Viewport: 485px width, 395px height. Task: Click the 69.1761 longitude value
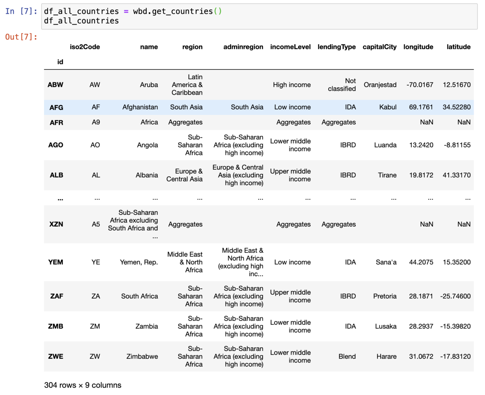[x=421, y=107]
